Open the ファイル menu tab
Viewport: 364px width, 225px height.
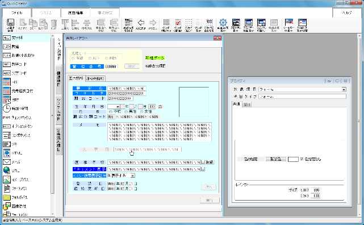pos(16,13)
